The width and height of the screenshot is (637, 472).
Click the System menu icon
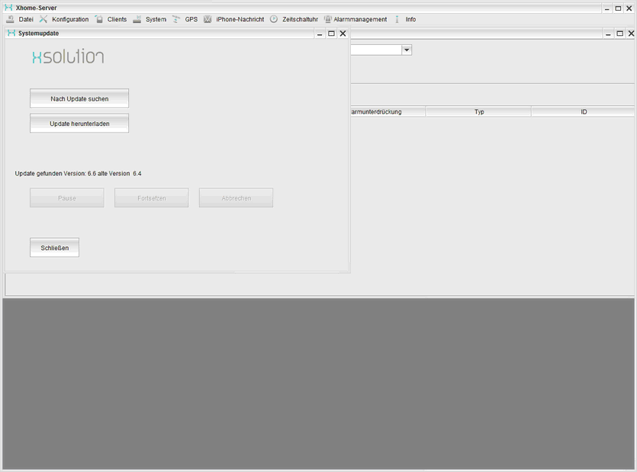click(x=137, y=19)
